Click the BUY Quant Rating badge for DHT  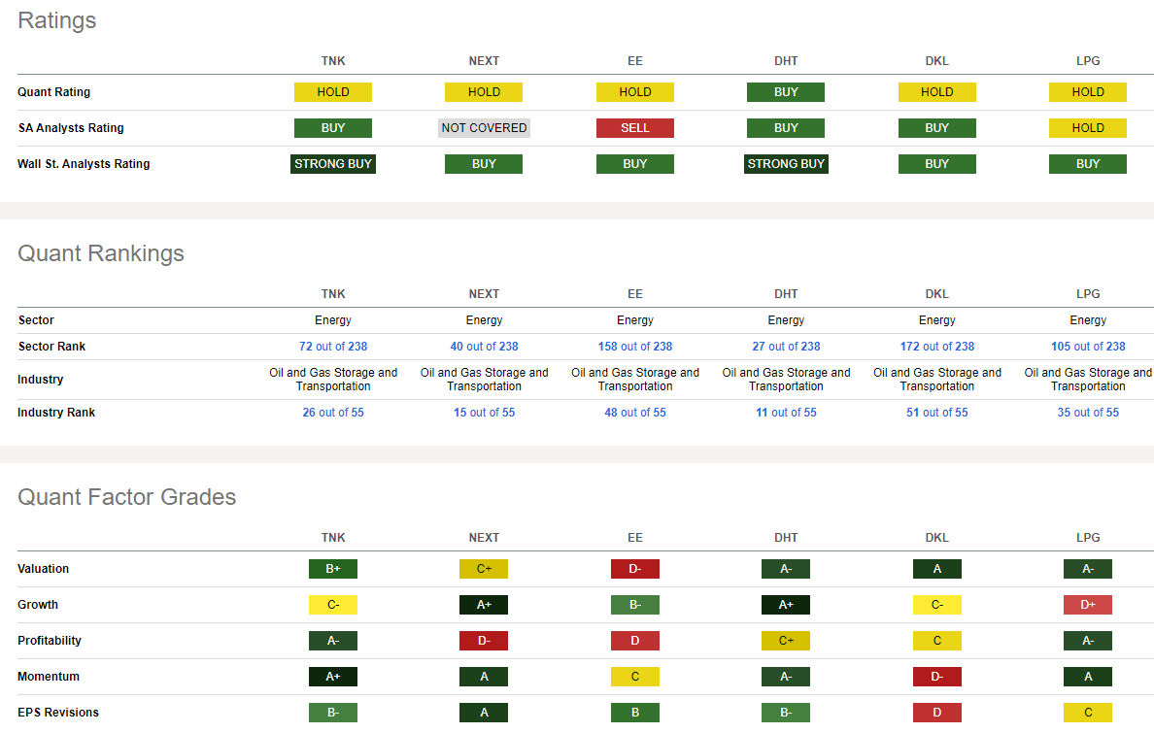tap(786, 91)
